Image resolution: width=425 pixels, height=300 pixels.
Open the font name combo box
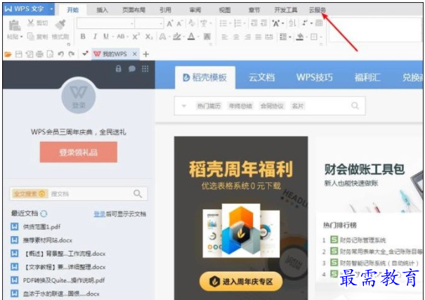tap(105, 24)
